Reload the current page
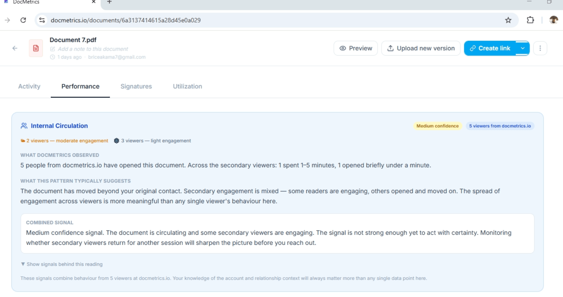The height and width of the screenshot is (297, 563). 23,20
